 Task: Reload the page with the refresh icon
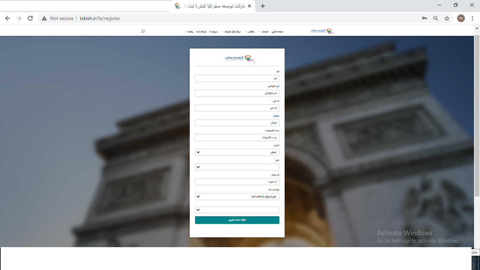pos(30,18)
